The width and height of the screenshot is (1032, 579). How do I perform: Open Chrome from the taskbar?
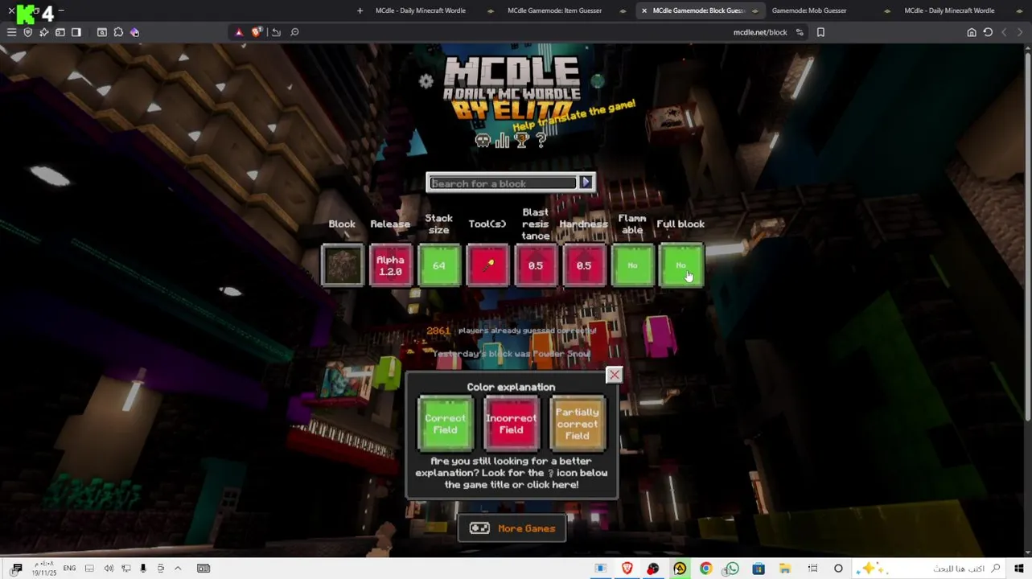tap(705, 569)
